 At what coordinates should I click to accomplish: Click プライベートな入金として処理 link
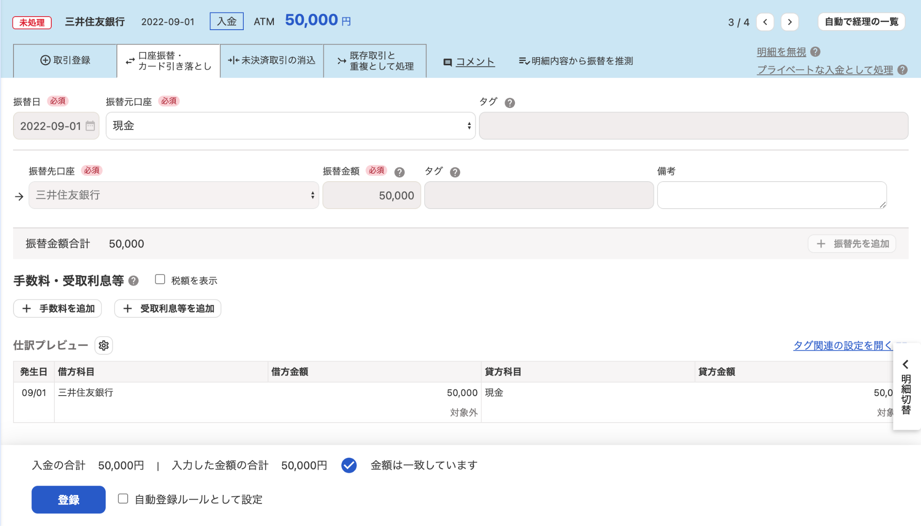pyautogui.click(x=825, y=70)
